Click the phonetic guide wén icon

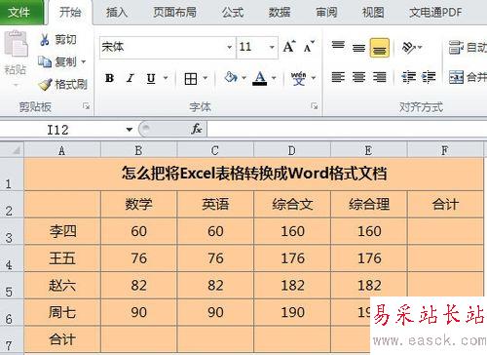[298, 78]
